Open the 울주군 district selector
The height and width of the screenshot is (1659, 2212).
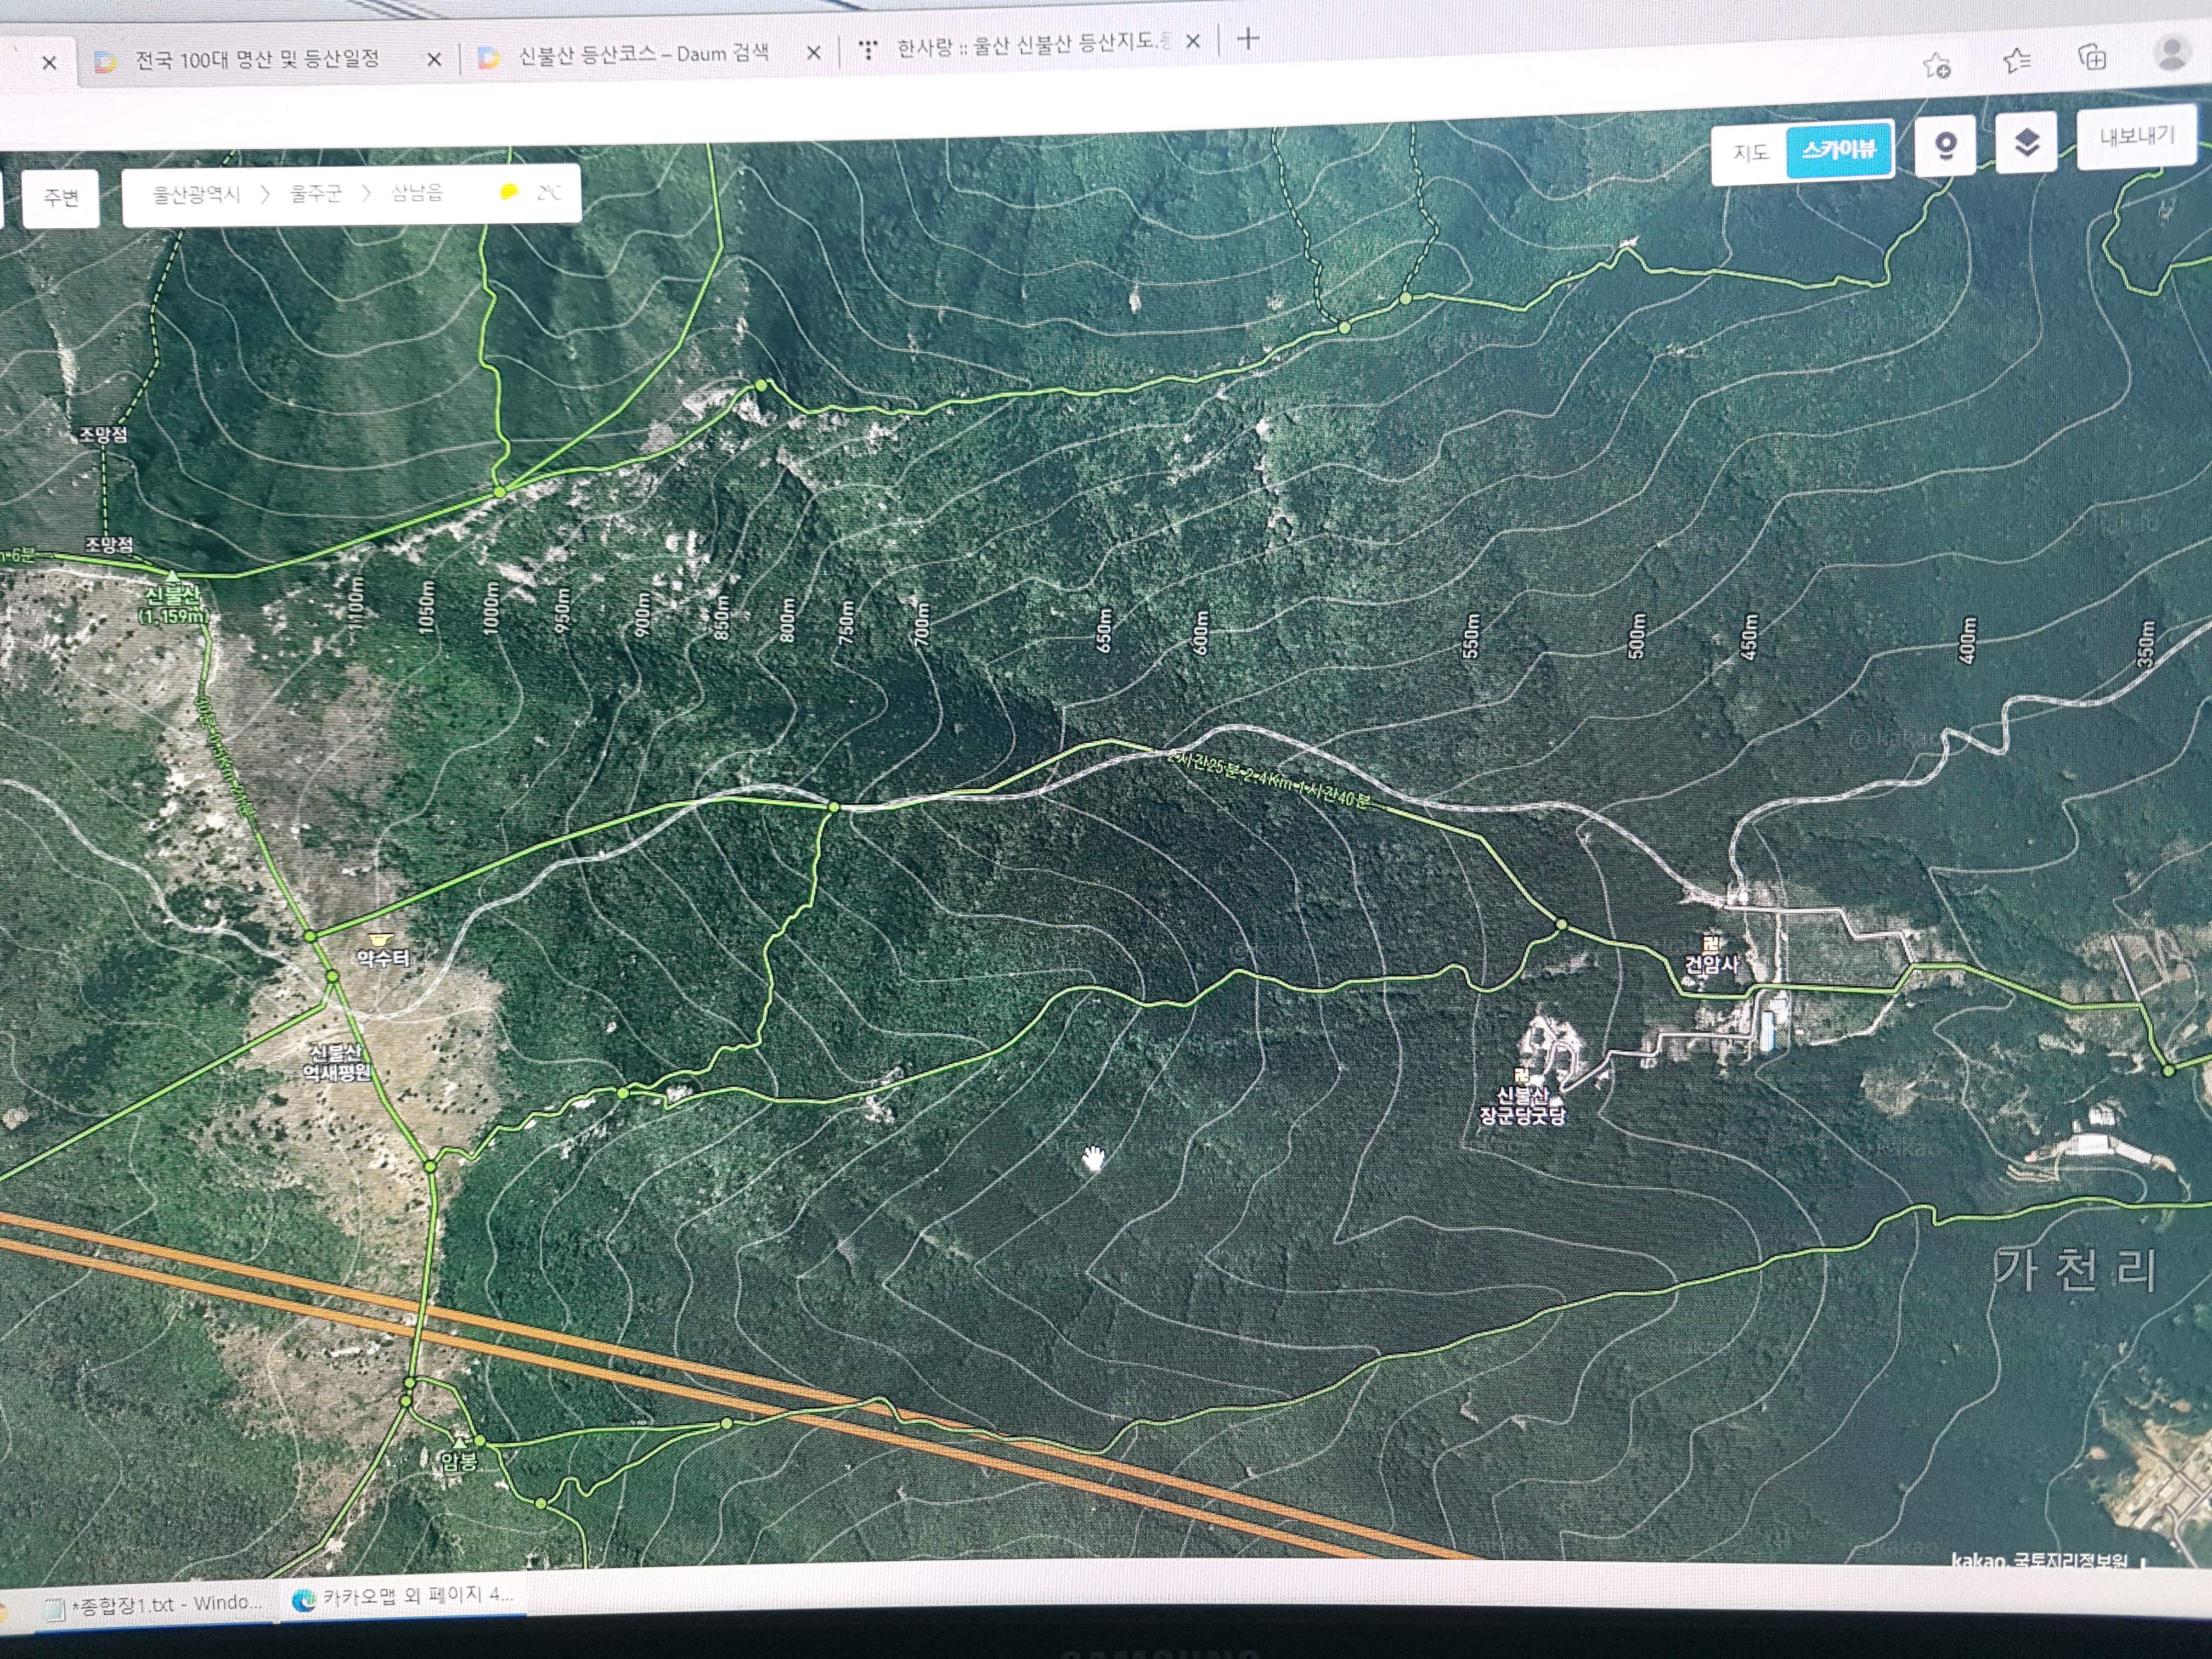[x=316, y=193]
